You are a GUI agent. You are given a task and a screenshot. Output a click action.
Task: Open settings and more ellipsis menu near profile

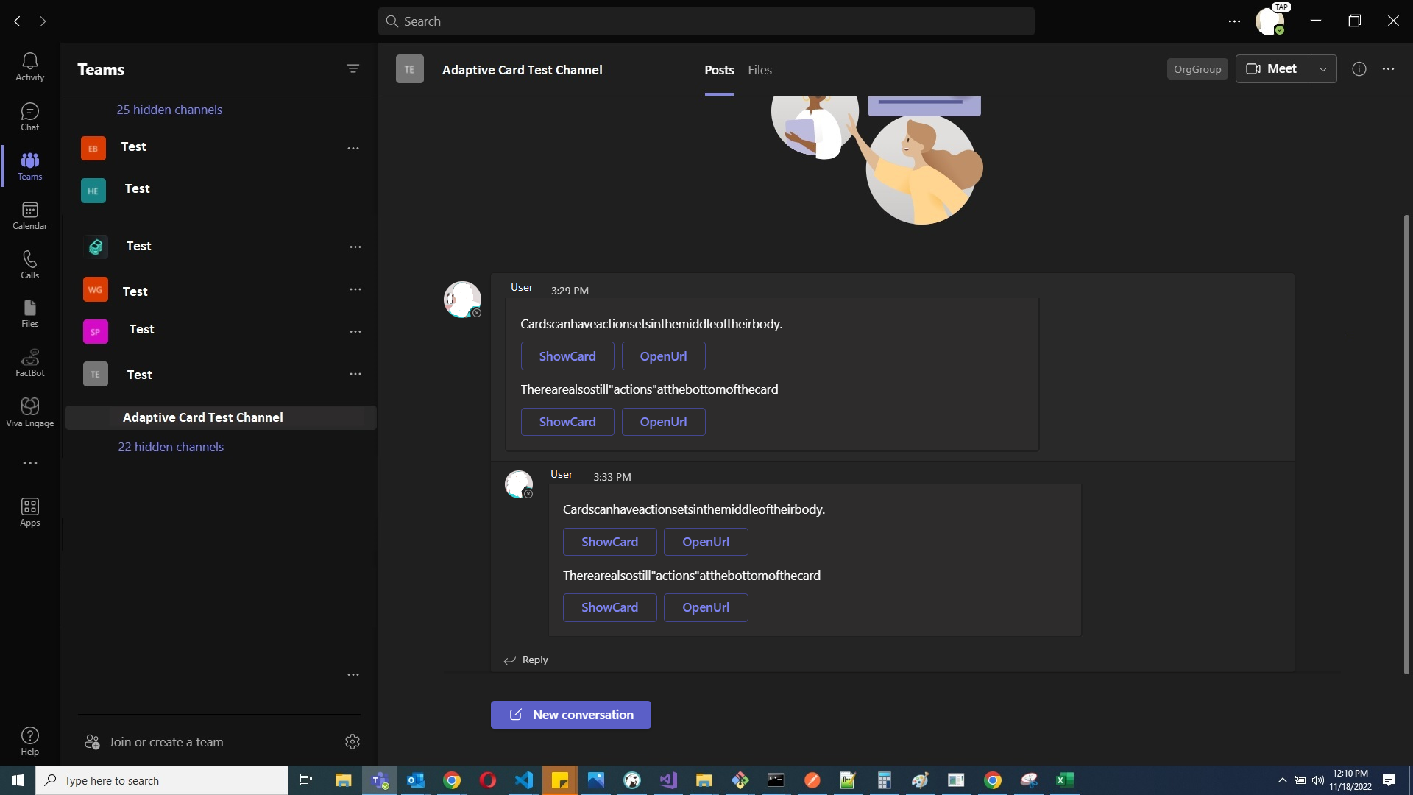click(x=1234, y=21)
